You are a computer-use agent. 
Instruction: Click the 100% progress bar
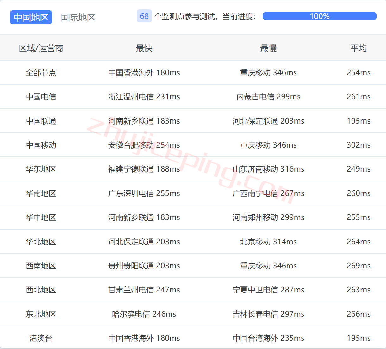click(320, 16)
